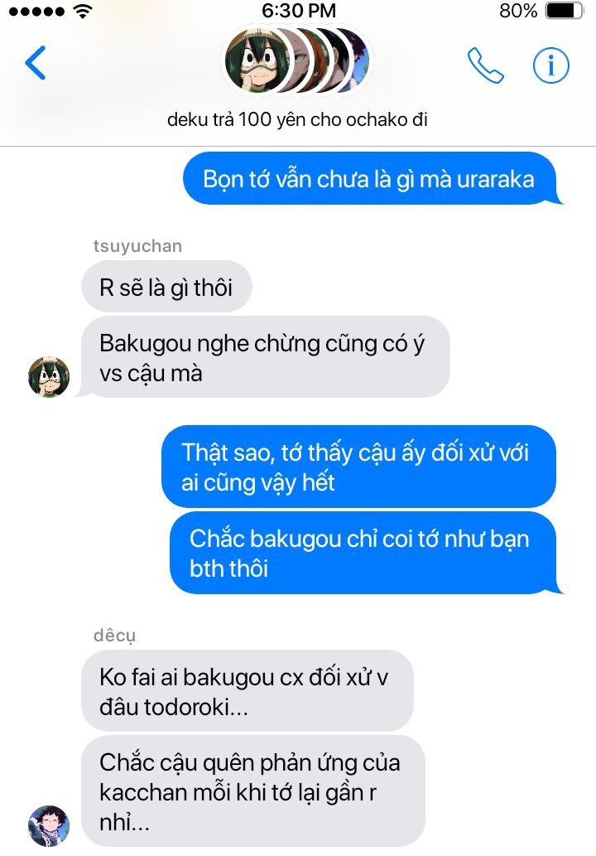Tap the 6:30 PM clock
Screen dimensions: 596x856
[x=299, y=11]
